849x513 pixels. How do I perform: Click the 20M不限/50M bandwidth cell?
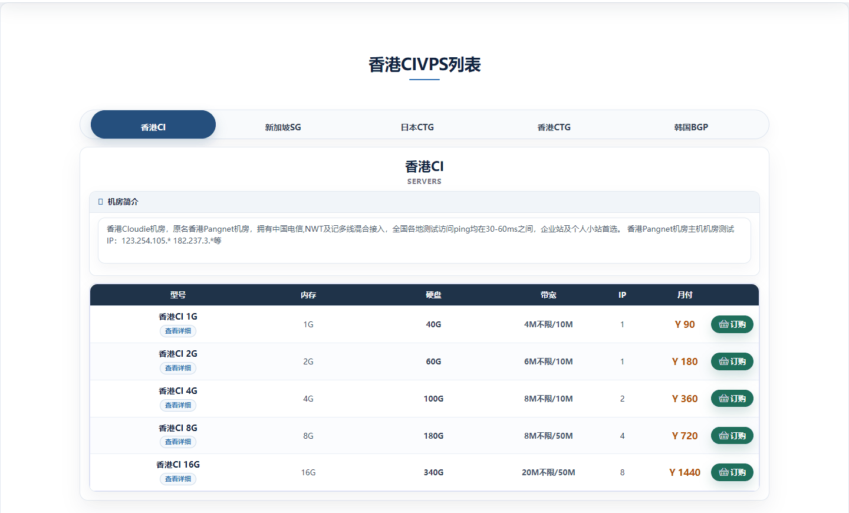coord(548,472)
